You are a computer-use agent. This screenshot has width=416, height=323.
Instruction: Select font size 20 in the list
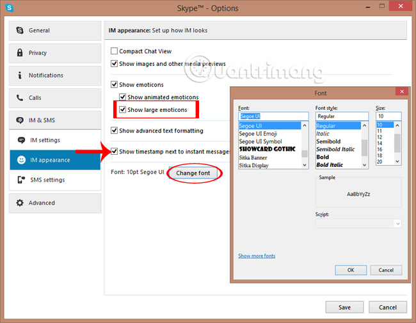point(385,161)
